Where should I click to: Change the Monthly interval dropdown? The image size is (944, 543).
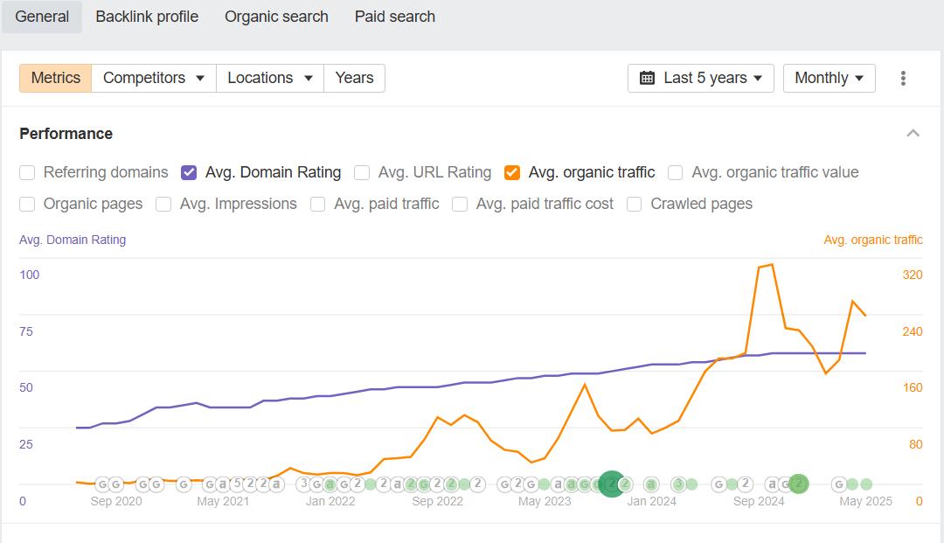(829, 78)
